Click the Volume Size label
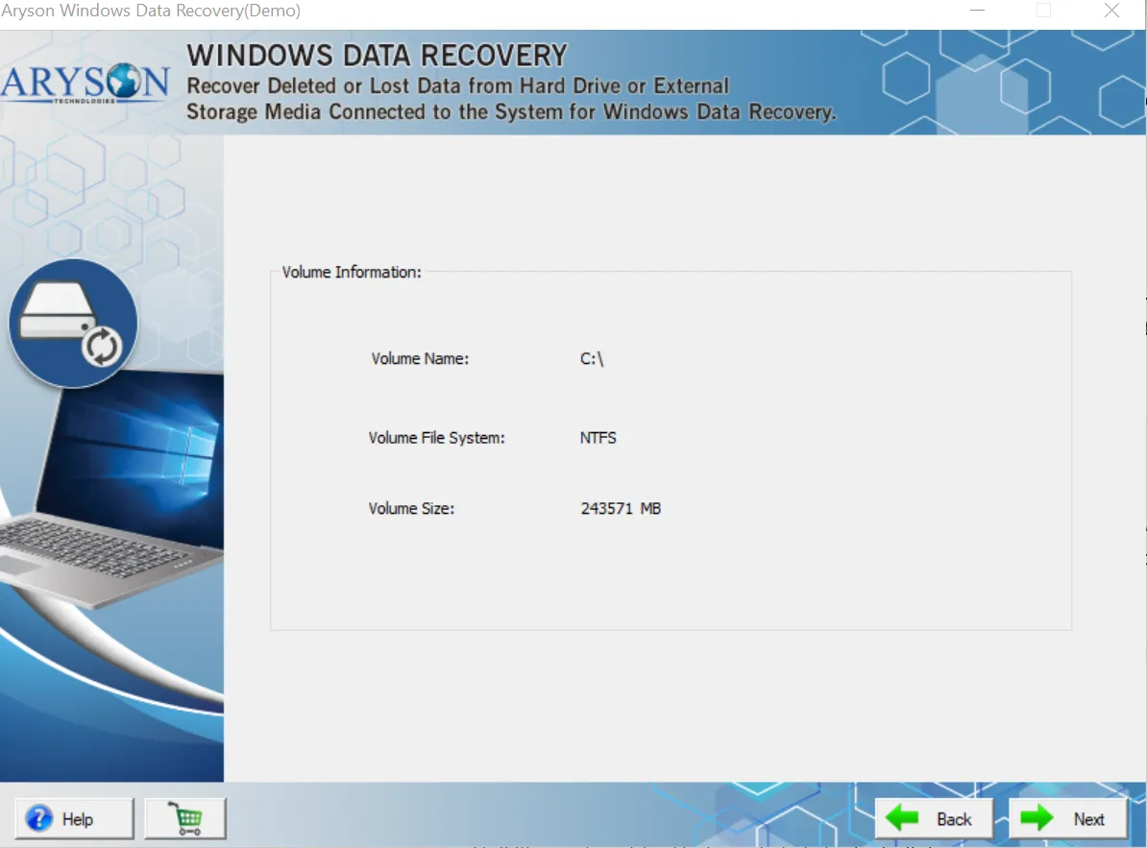 [x=411, y=509]
